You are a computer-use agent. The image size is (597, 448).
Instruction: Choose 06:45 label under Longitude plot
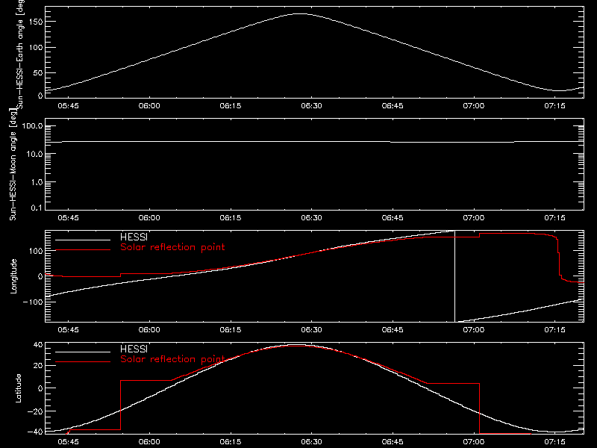coord(393,330)
